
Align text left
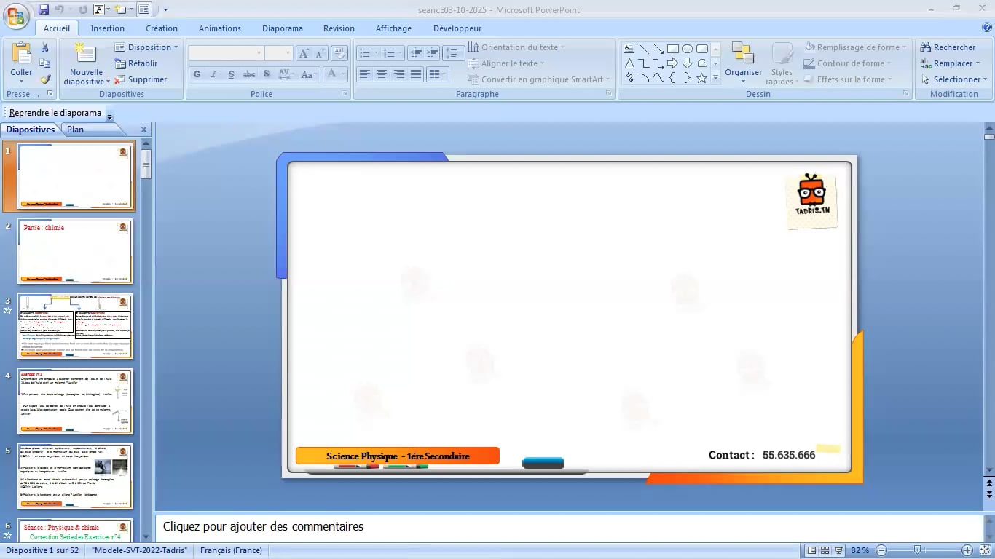tap(365, 74)
